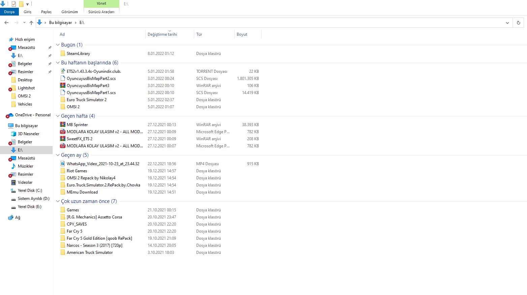Select the SteamLibrary folder icon
This screenshot has height=295, width=527.
tap(63, 54)
